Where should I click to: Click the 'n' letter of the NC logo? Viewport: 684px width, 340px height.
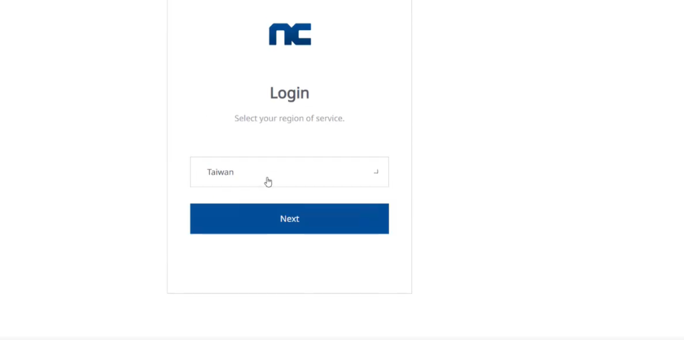[x=279, y=35]
